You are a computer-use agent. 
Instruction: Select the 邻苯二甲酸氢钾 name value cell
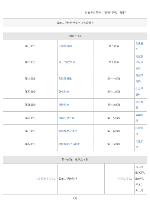click(x=81, y=179)
